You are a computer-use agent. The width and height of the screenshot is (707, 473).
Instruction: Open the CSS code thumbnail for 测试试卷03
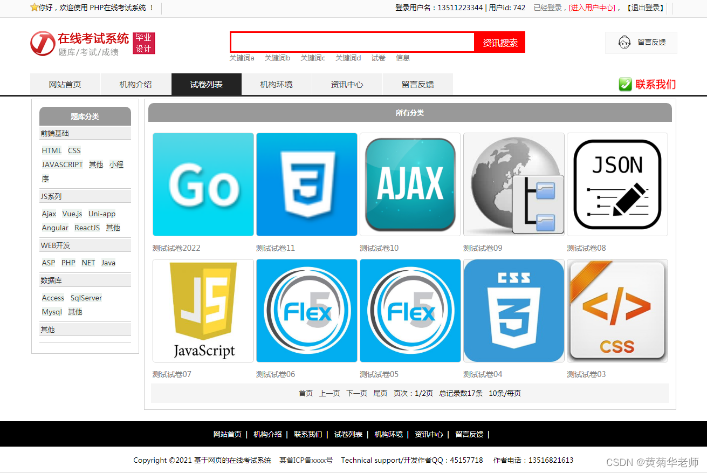point(617,311)
